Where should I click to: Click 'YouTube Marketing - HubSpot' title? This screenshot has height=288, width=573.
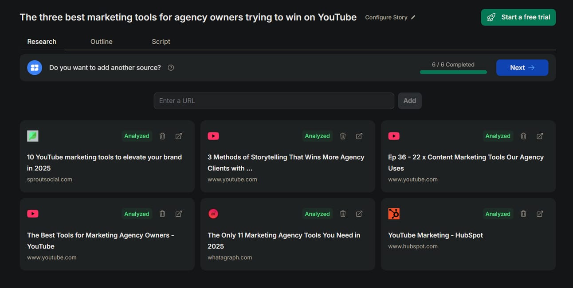point(436,235)
